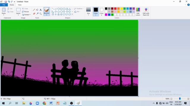Screen dimensions: 190x106
Task: Click the Brushes tool icon
Action: click(x=47, y=10)
